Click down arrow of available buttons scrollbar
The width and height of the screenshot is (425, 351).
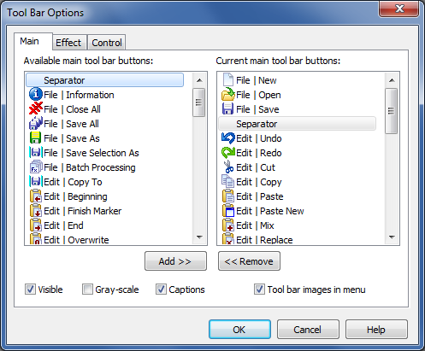(x=199, y=237)
